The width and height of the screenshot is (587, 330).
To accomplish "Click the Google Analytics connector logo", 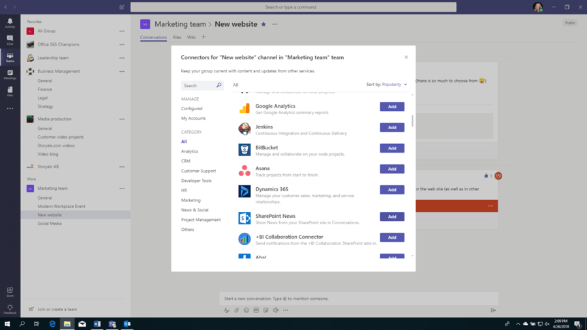I will pyautogui.click(x=245, y=108).
